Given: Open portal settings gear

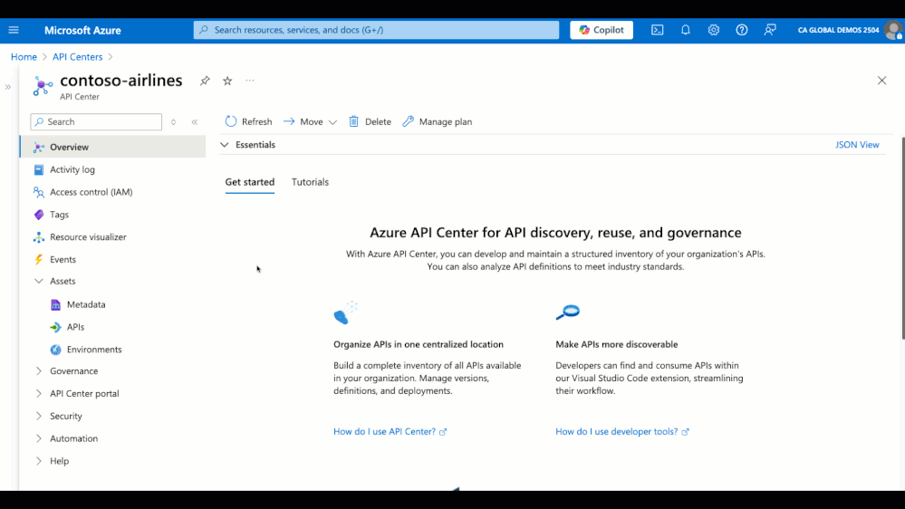Looking at the screenshot, I should pyautogui.click(x=714, y=30).
